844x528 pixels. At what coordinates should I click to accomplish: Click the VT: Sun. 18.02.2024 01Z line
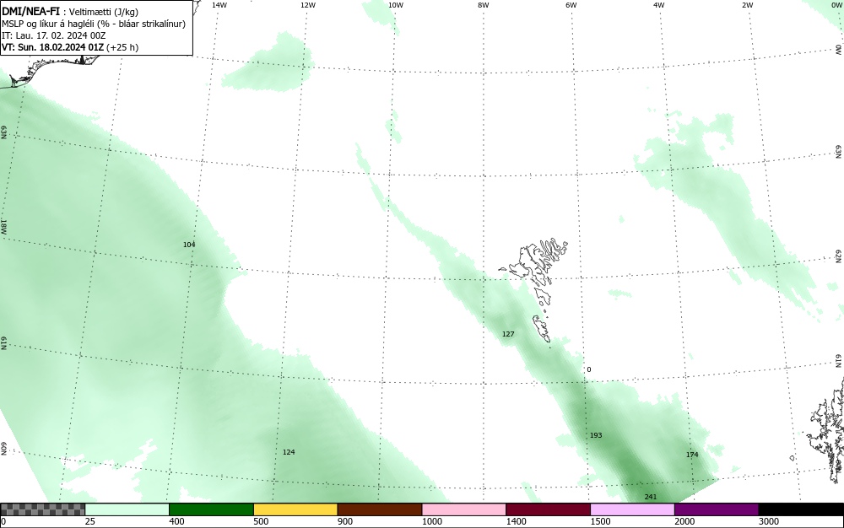click(x=70, y=47)
